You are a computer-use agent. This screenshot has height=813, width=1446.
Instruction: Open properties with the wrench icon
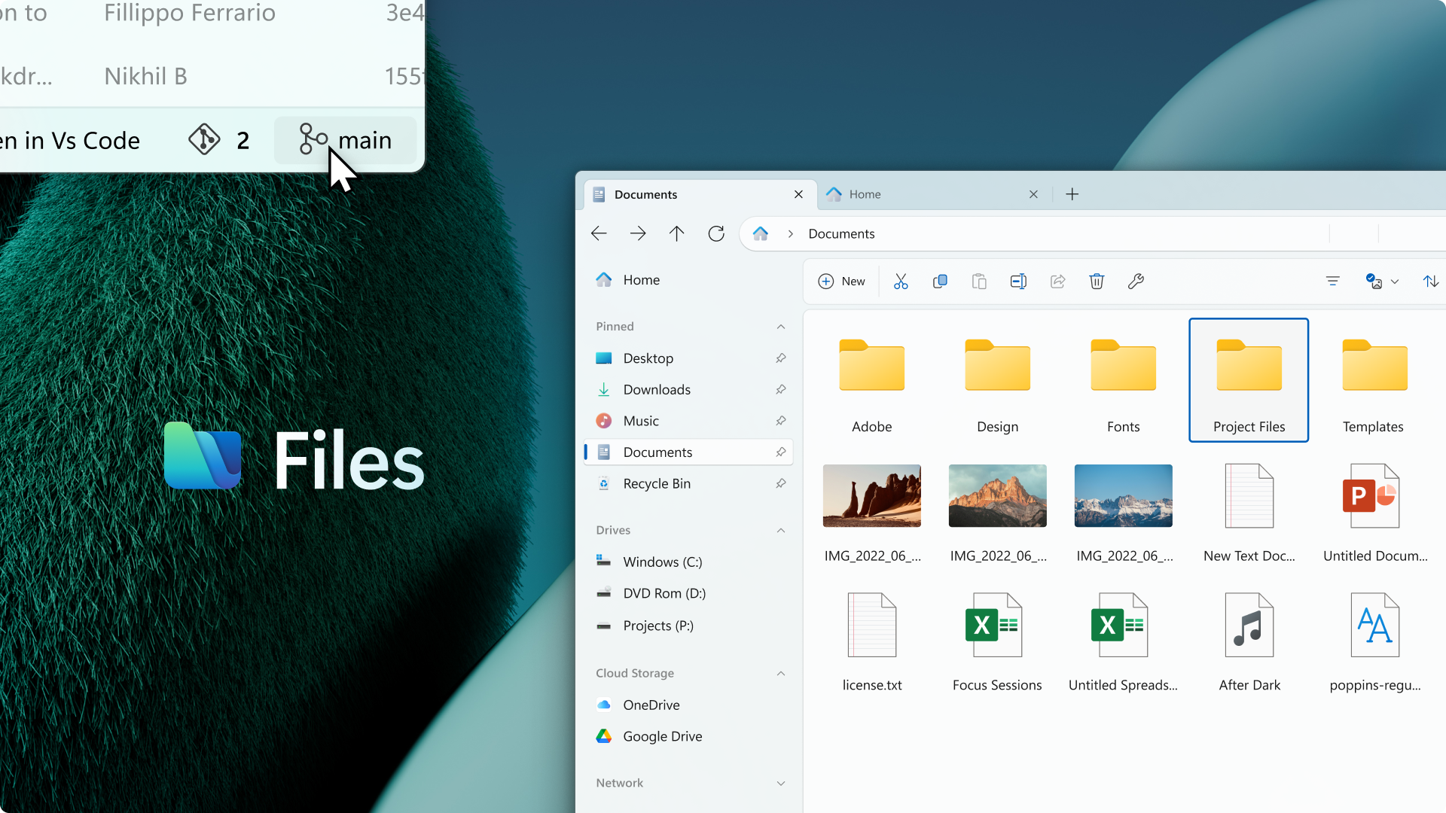(1136, 281)
